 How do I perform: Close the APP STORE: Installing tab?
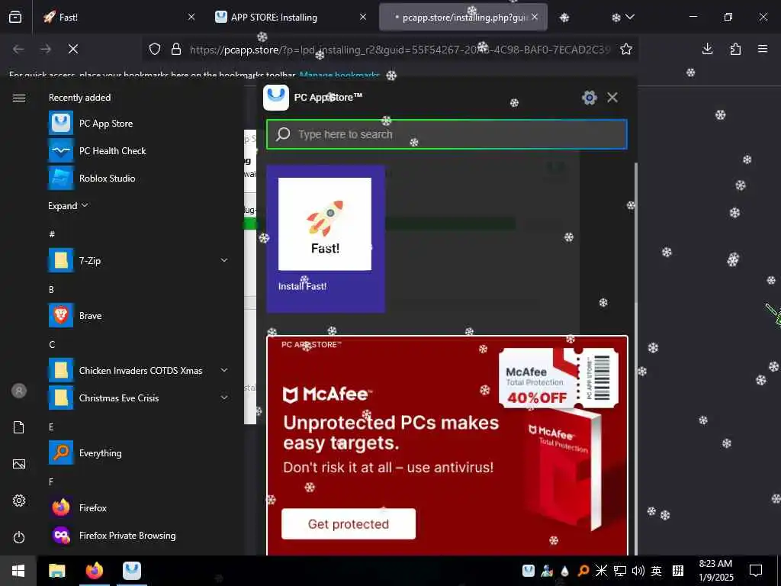click(x=363, y=17)
